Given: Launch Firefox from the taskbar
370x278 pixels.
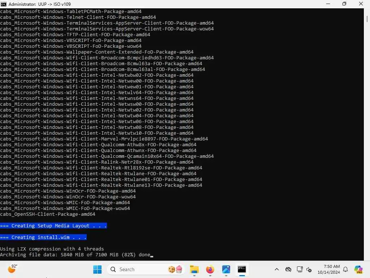Looking at the screenshot, I should [210, 269].
